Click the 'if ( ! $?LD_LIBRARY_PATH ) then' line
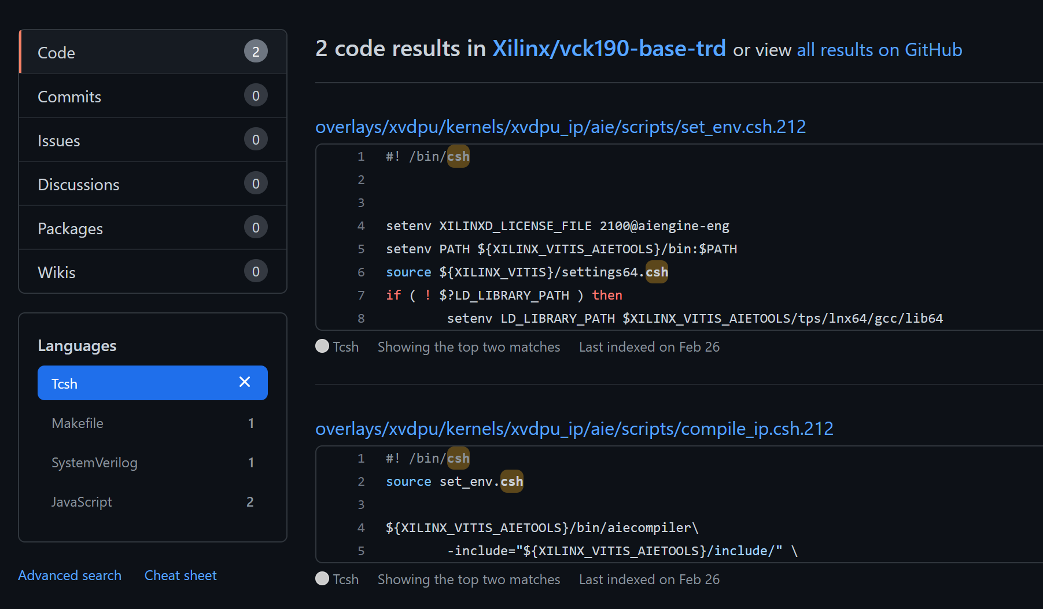 pyautogui.click(x=504, y=296)
